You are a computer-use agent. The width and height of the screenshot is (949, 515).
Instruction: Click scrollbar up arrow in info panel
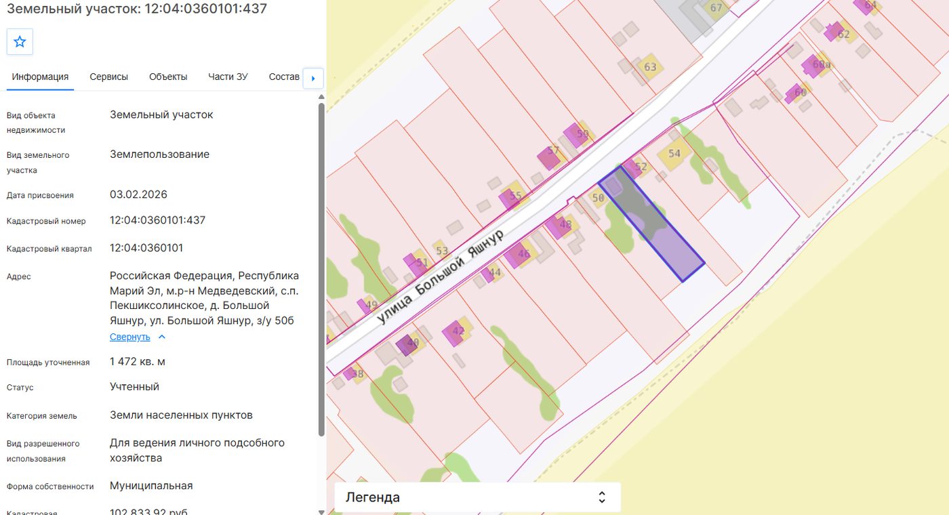coord(321,97)
